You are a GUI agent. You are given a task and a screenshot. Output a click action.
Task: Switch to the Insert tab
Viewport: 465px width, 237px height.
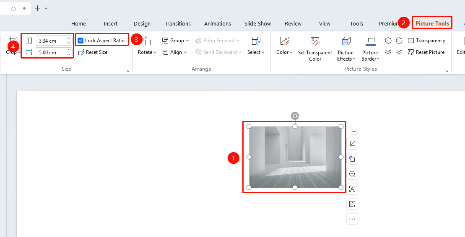[x=111, y=24]
